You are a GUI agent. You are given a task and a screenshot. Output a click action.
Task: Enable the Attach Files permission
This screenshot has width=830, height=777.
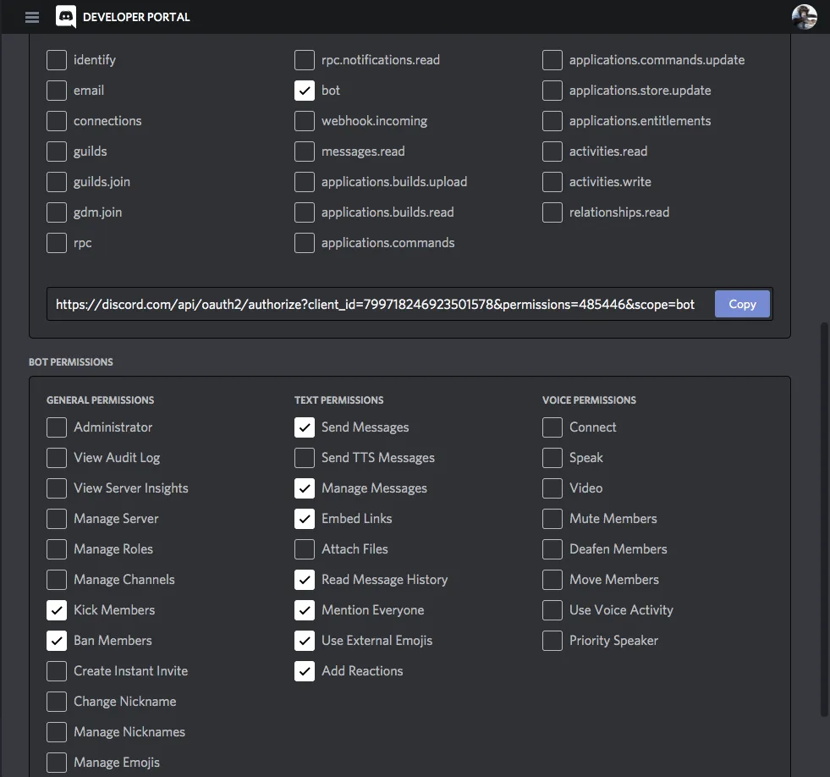tap(304, 548)
